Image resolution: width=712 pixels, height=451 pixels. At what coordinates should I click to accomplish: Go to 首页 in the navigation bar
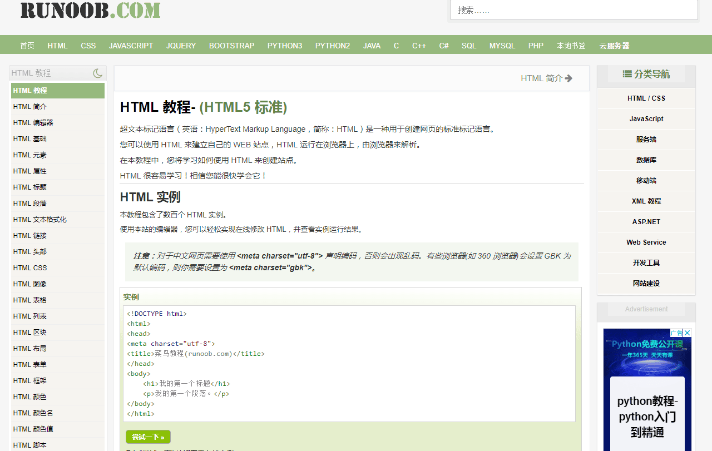(x=27, y=46)
